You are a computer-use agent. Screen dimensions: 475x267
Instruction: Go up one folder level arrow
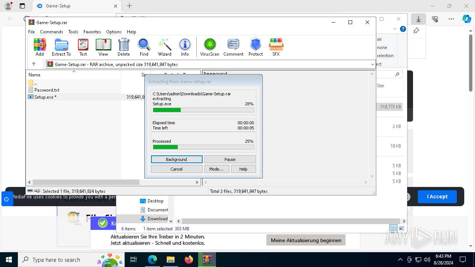click(x=34, y=64)
